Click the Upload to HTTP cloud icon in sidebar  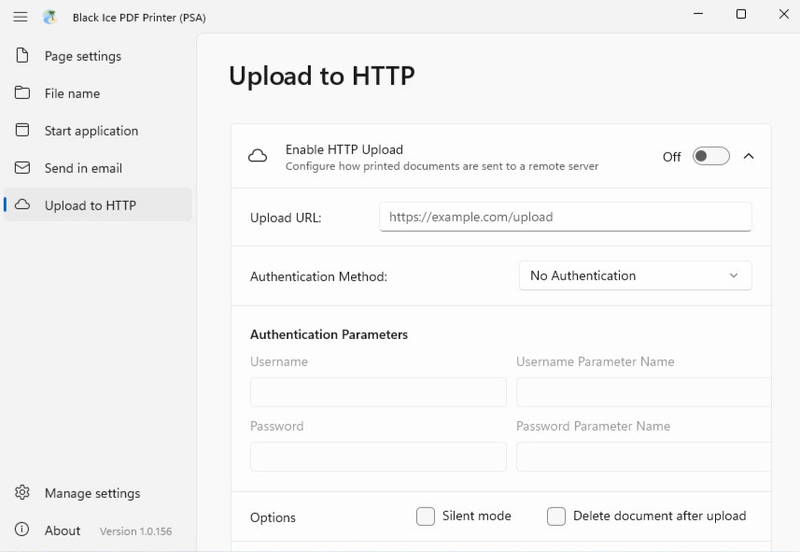tap(22, 205)
